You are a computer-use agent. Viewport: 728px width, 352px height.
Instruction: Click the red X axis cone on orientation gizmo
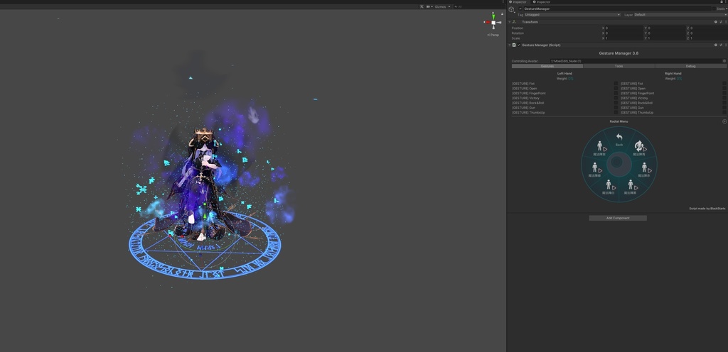click(487, 22)
